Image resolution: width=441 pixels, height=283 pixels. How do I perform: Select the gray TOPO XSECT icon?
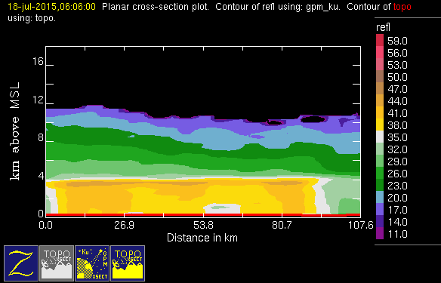click(57, 263)
